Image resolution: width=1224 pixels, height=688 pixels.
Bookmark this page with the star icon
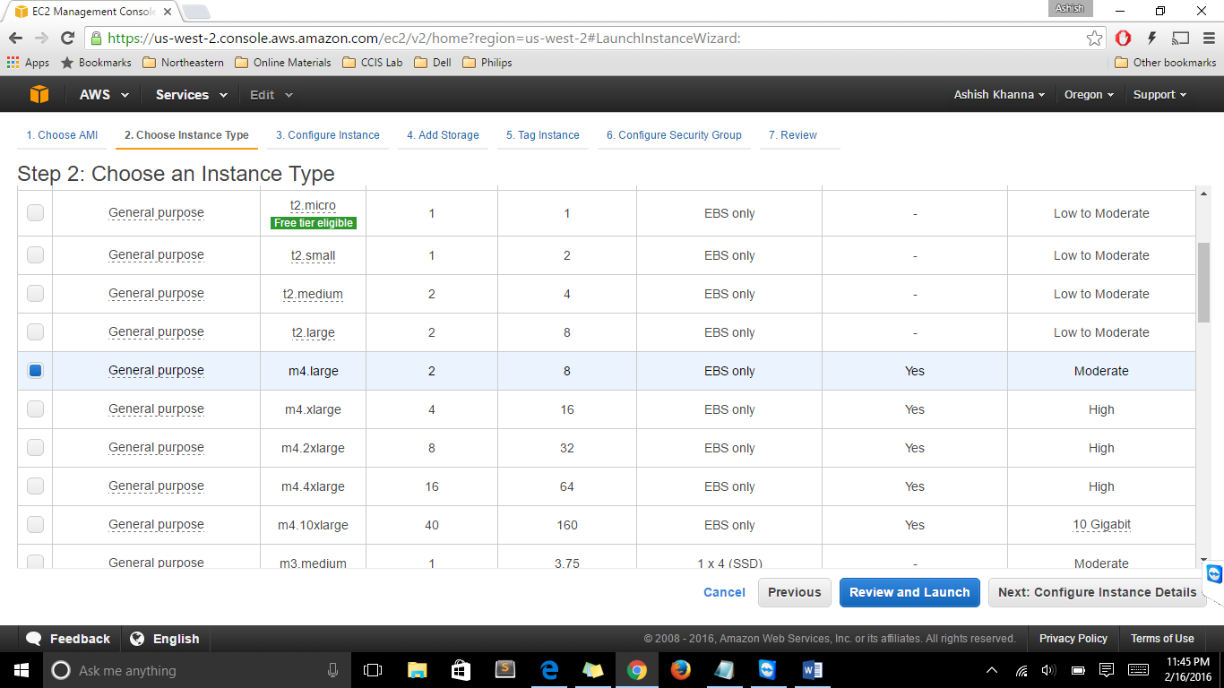(x=1094, y=38)
